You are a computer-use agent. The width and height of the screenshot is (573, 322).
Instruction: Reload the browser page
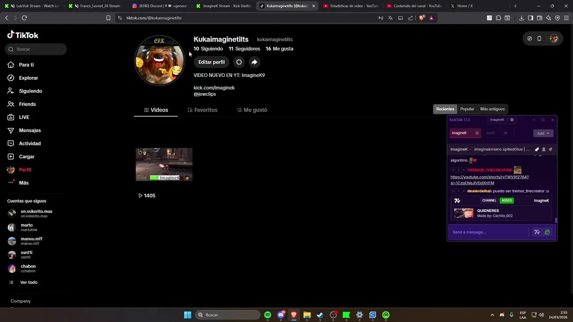click(24, 18)
